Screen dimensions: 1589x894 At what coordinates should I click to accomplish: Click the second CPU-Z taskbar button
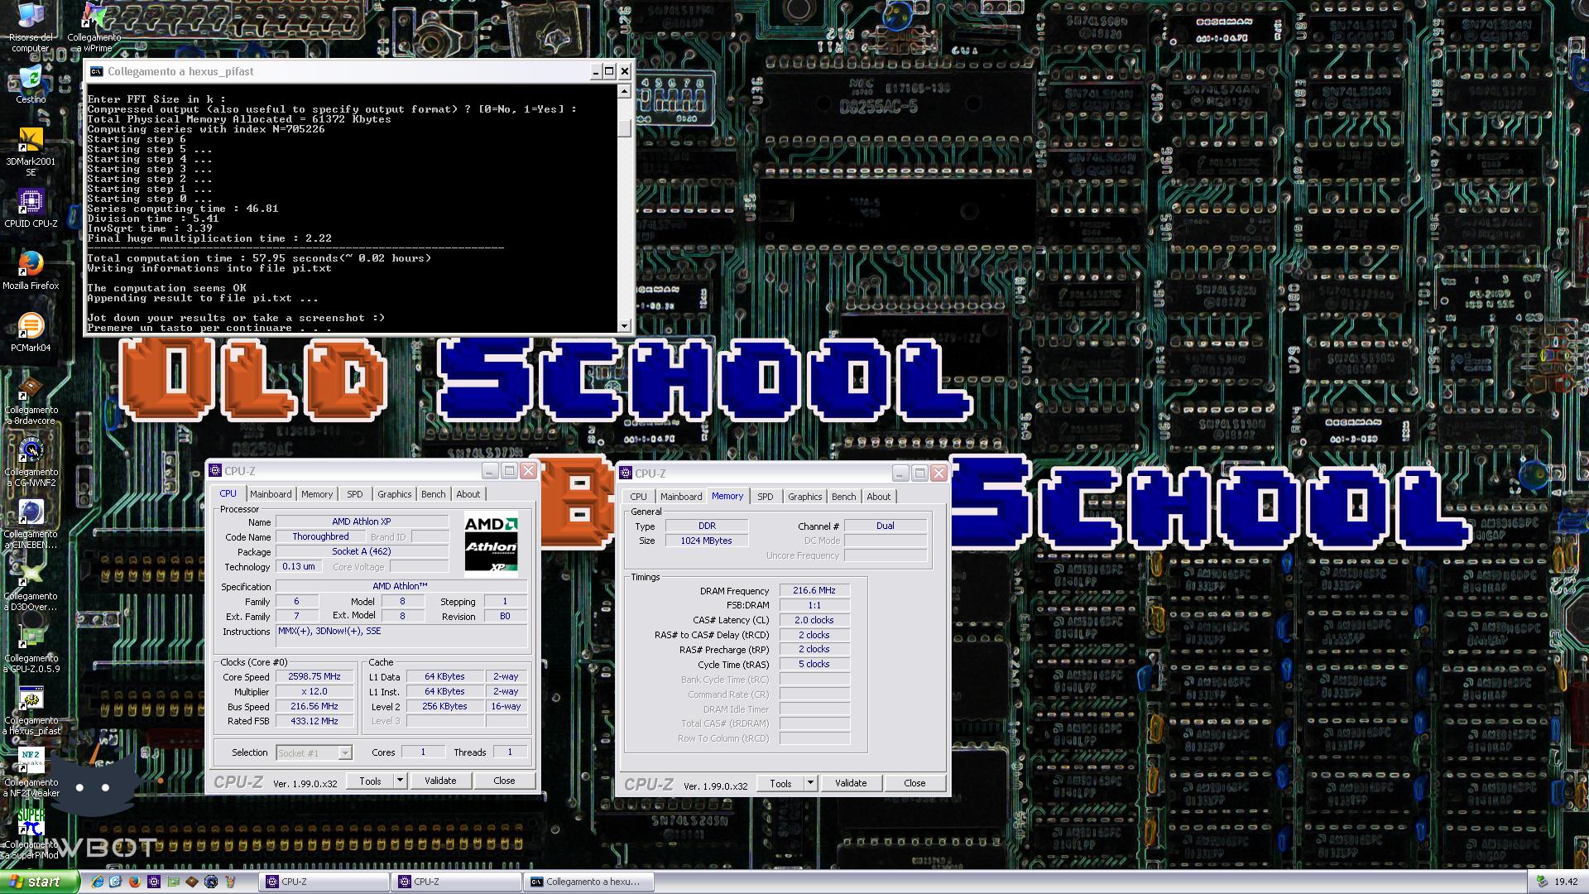pos(458,882)
